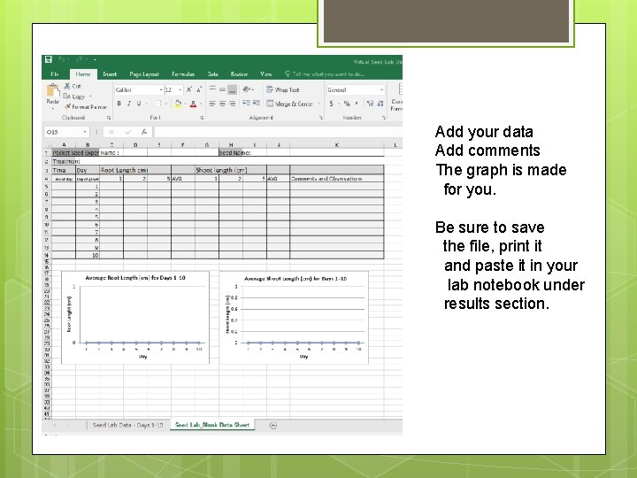
Task: Select the Average Root Length chart
Action: click(x=135, y=317)
